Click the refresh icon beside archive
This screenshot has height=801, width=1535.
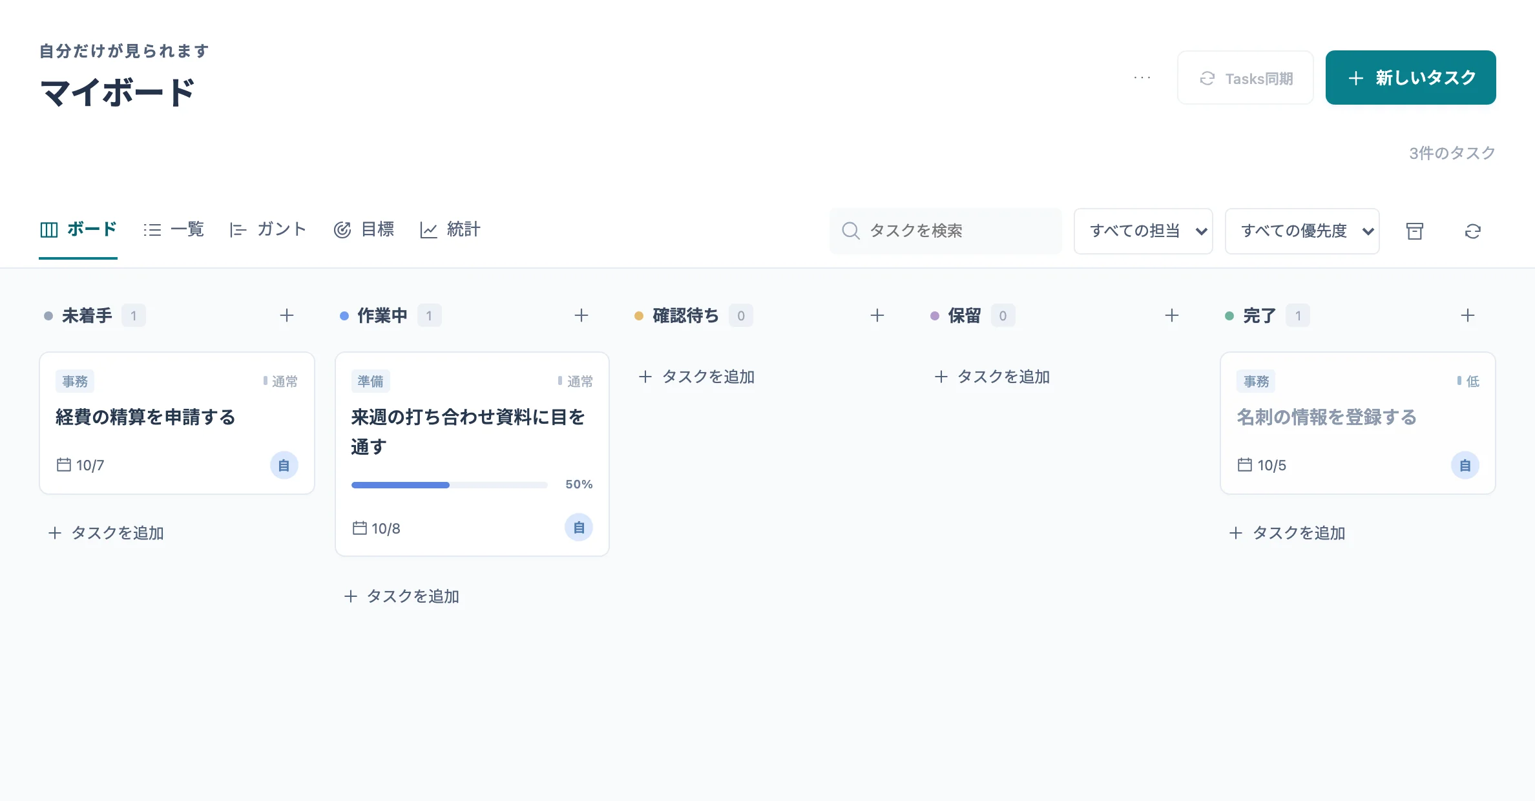(1473, 231)
